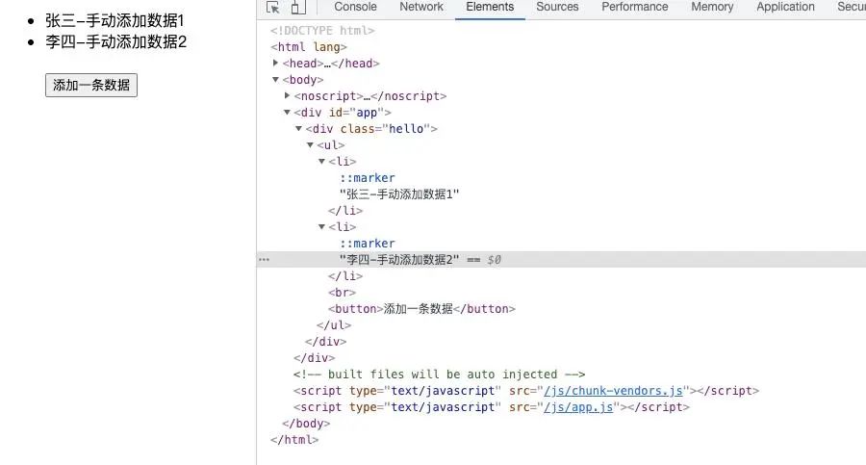Toggle the device toolbar icon
This screenshot has width=866, height=465.
point(297,7)
